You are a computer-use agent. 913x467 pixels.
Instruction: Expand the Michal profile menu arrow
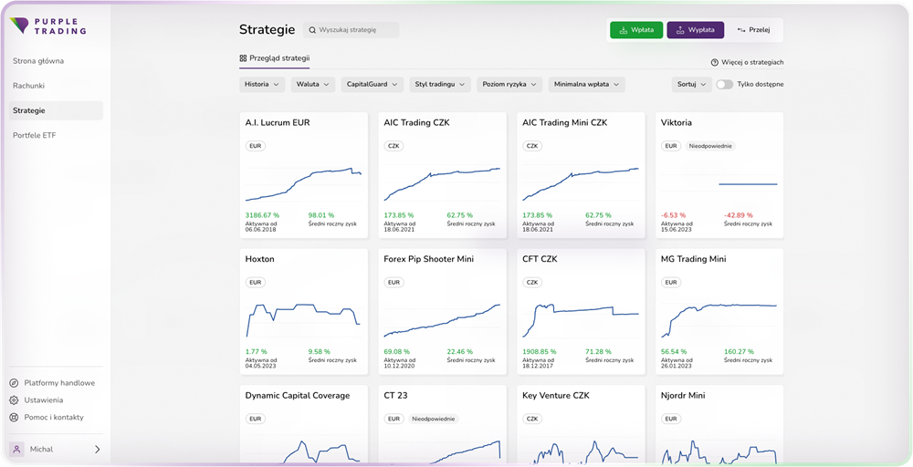pos(98,449)
